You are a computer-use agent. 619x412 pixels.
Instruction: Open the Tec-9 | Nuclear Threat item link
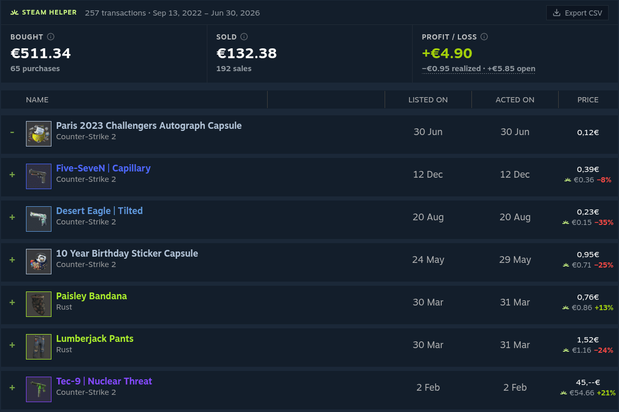pyautogui.click(x=104, y=381)
